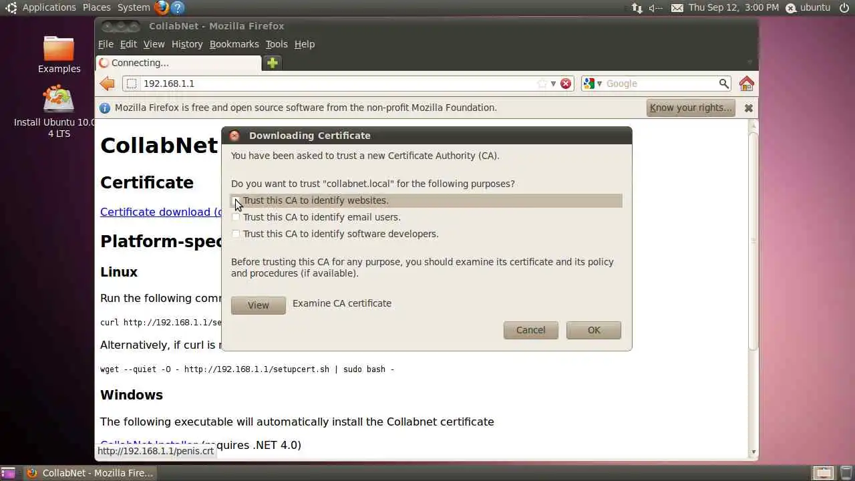
Task: Close the Downloading Certificate dialog
Action: click(x=234, y=136)
